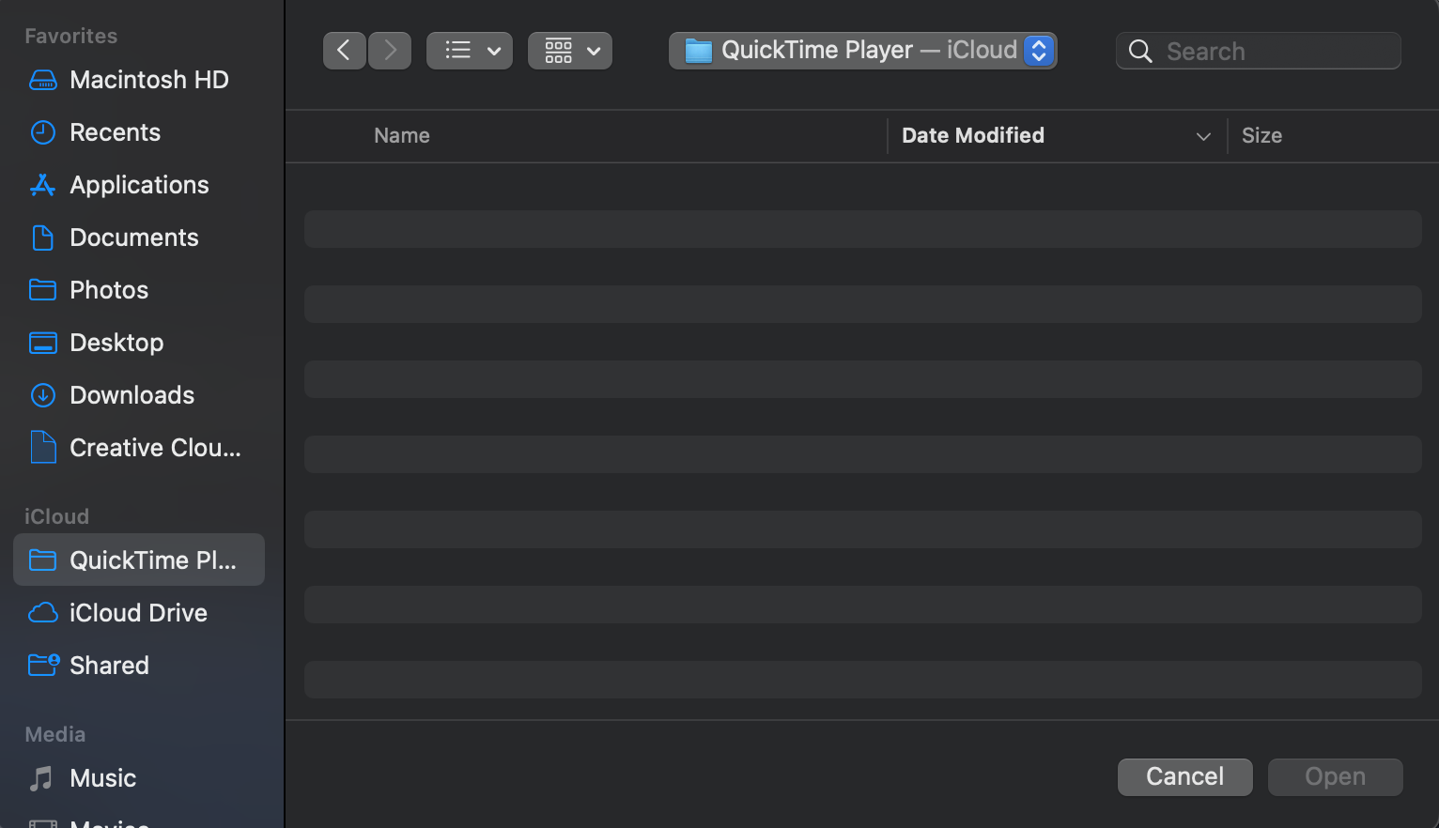
Task: Click the Downloads arrow icon
Action: pyautogui.click(x=43, y=395)
